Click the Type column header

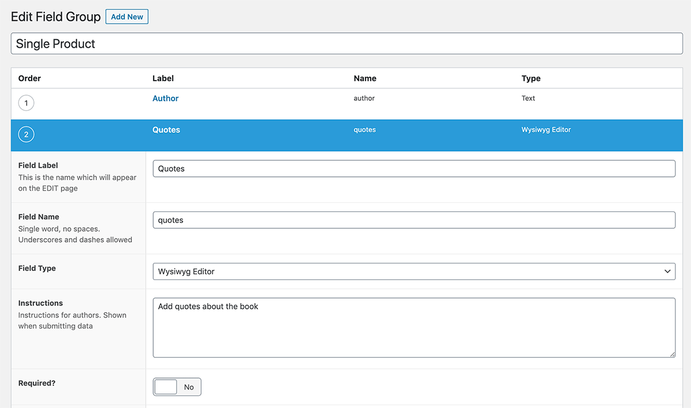(531, 78)
